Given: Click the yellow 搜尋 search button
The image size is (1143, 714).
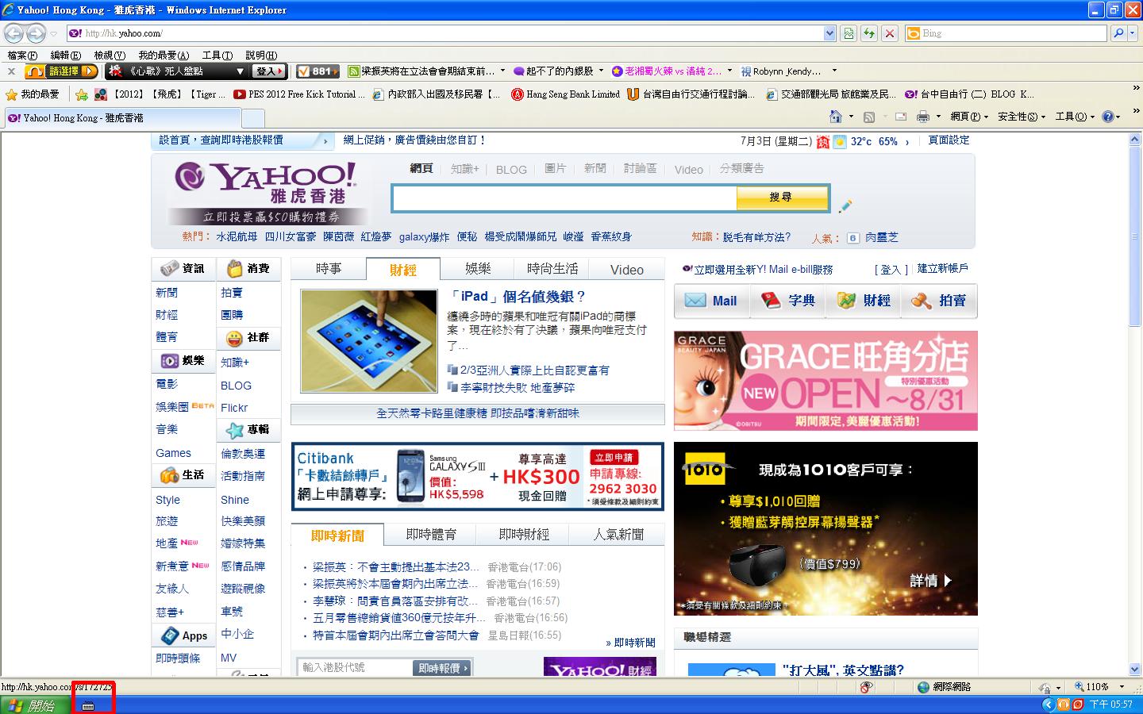Looking at the screenshot, I should coord(781,198).
